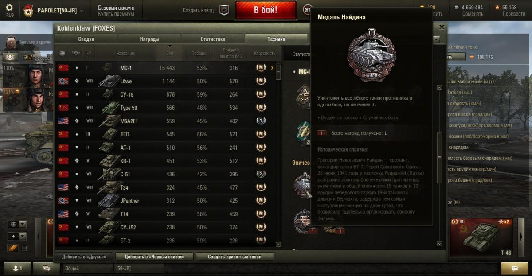Click the red В бой! button
The width and height of the screenshot is (532, 276).
coord(266,10)
